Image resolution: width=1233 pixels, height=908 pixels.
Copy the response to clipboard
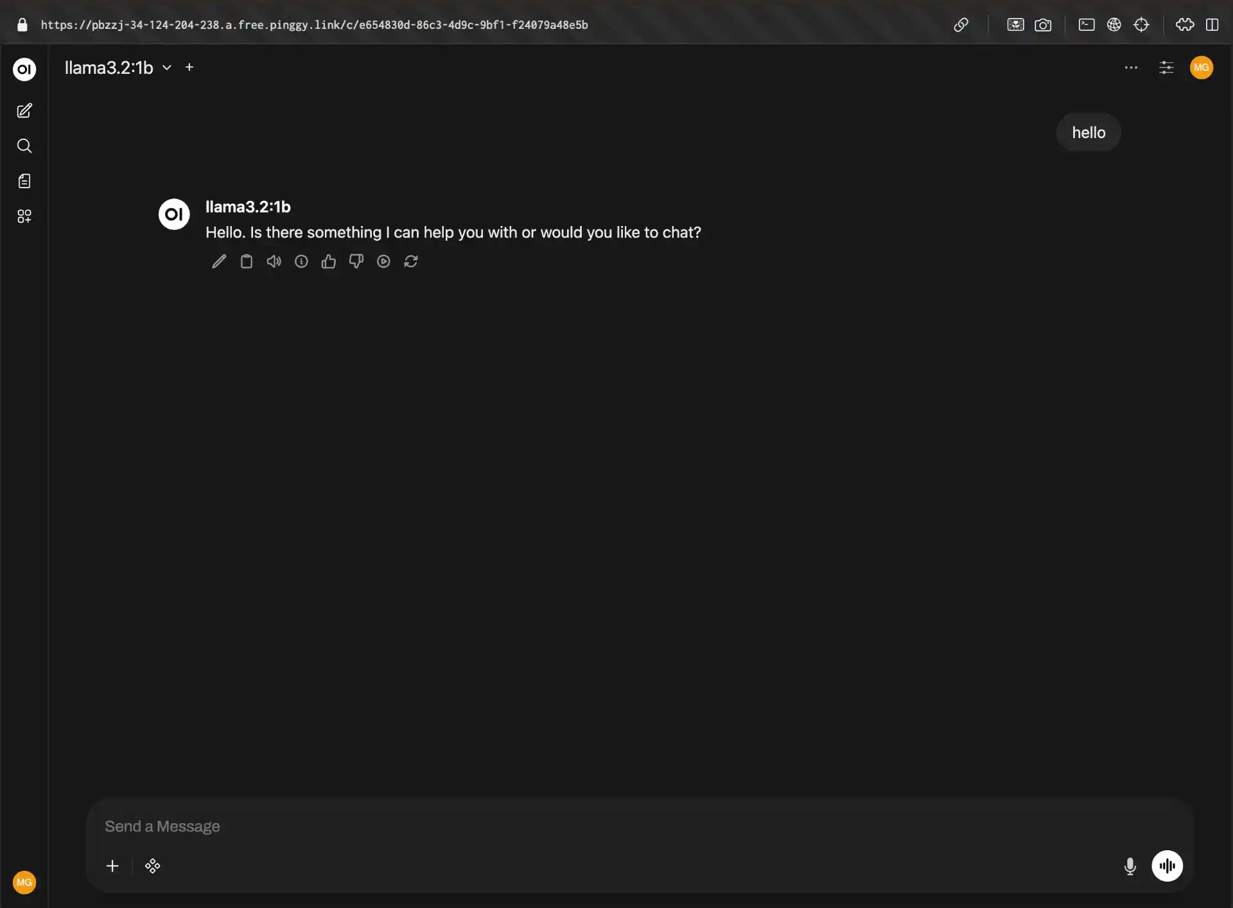(x=247, y=261)
